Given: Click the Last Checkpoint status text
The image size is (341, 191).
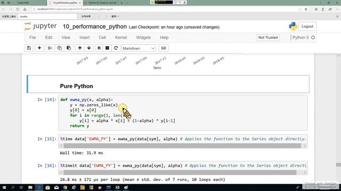Looking at the screenshot, I should (174, 27).
